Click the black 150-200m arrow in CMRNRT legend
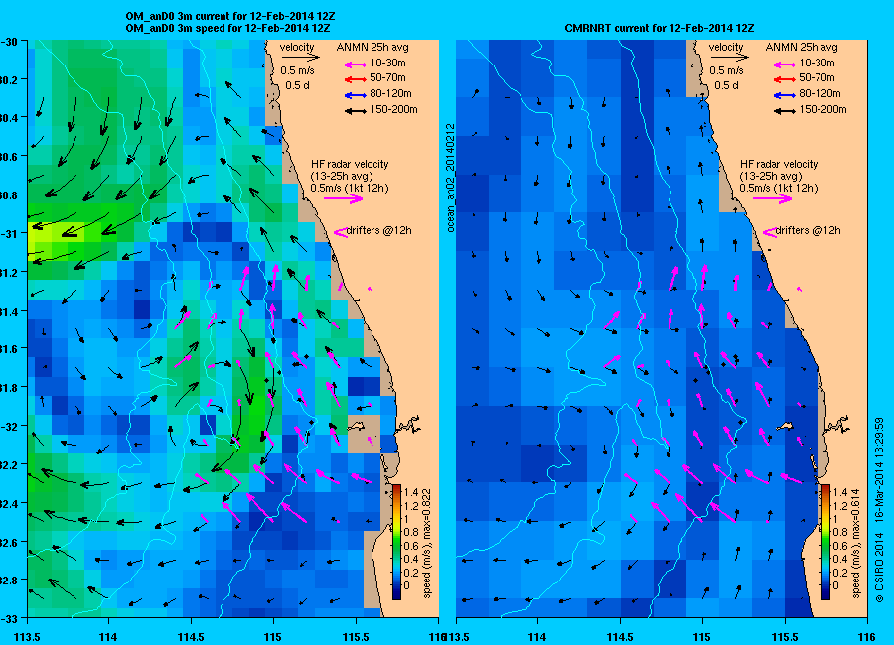 click(785, 112)
